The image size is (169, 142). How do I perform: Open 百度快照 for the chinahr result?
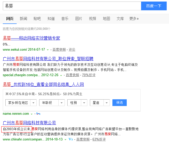pyautogui.click(x=83, y=139)
